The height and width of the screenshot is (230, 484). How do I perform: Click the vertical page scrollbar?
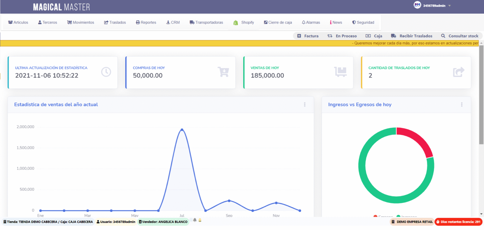coord(481,94)
